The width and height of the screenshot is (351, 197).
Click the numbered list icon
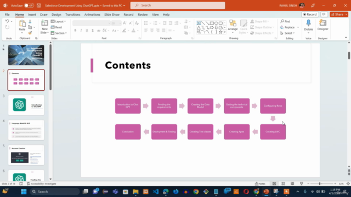tap(155, 23)
